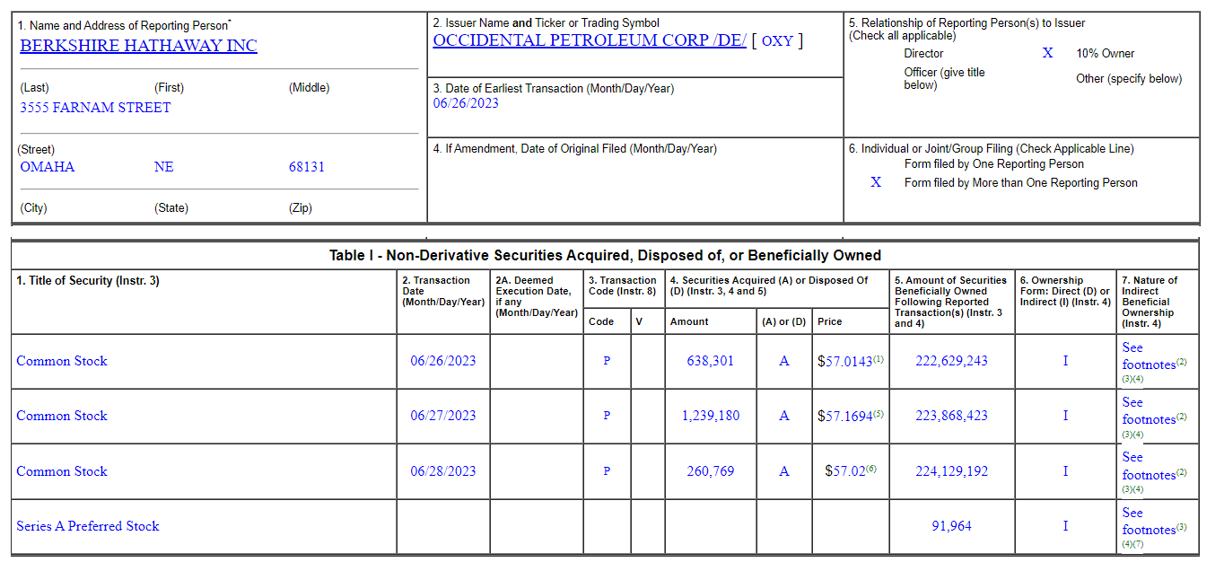Click the 06/28/2023 transaction date cell
The image size is (1224, 571).
click(443, 471)
